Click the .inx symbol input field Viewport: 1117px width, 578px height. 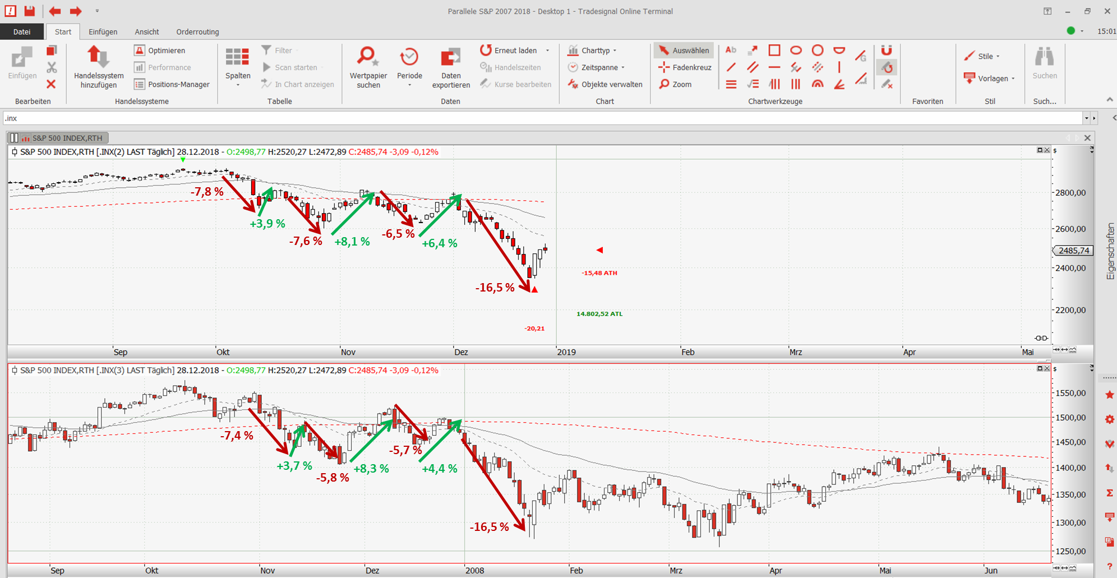pos(538,118)
